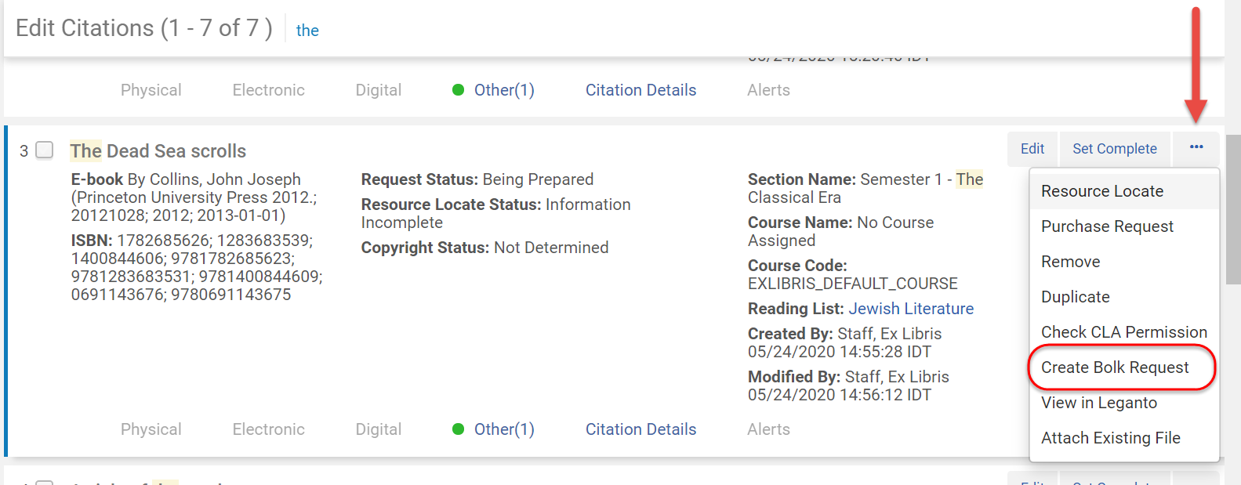Click the 'E-book By Collins, John Joseph' text
Viewport: 1241px width, 485px height.
[186, 179]
